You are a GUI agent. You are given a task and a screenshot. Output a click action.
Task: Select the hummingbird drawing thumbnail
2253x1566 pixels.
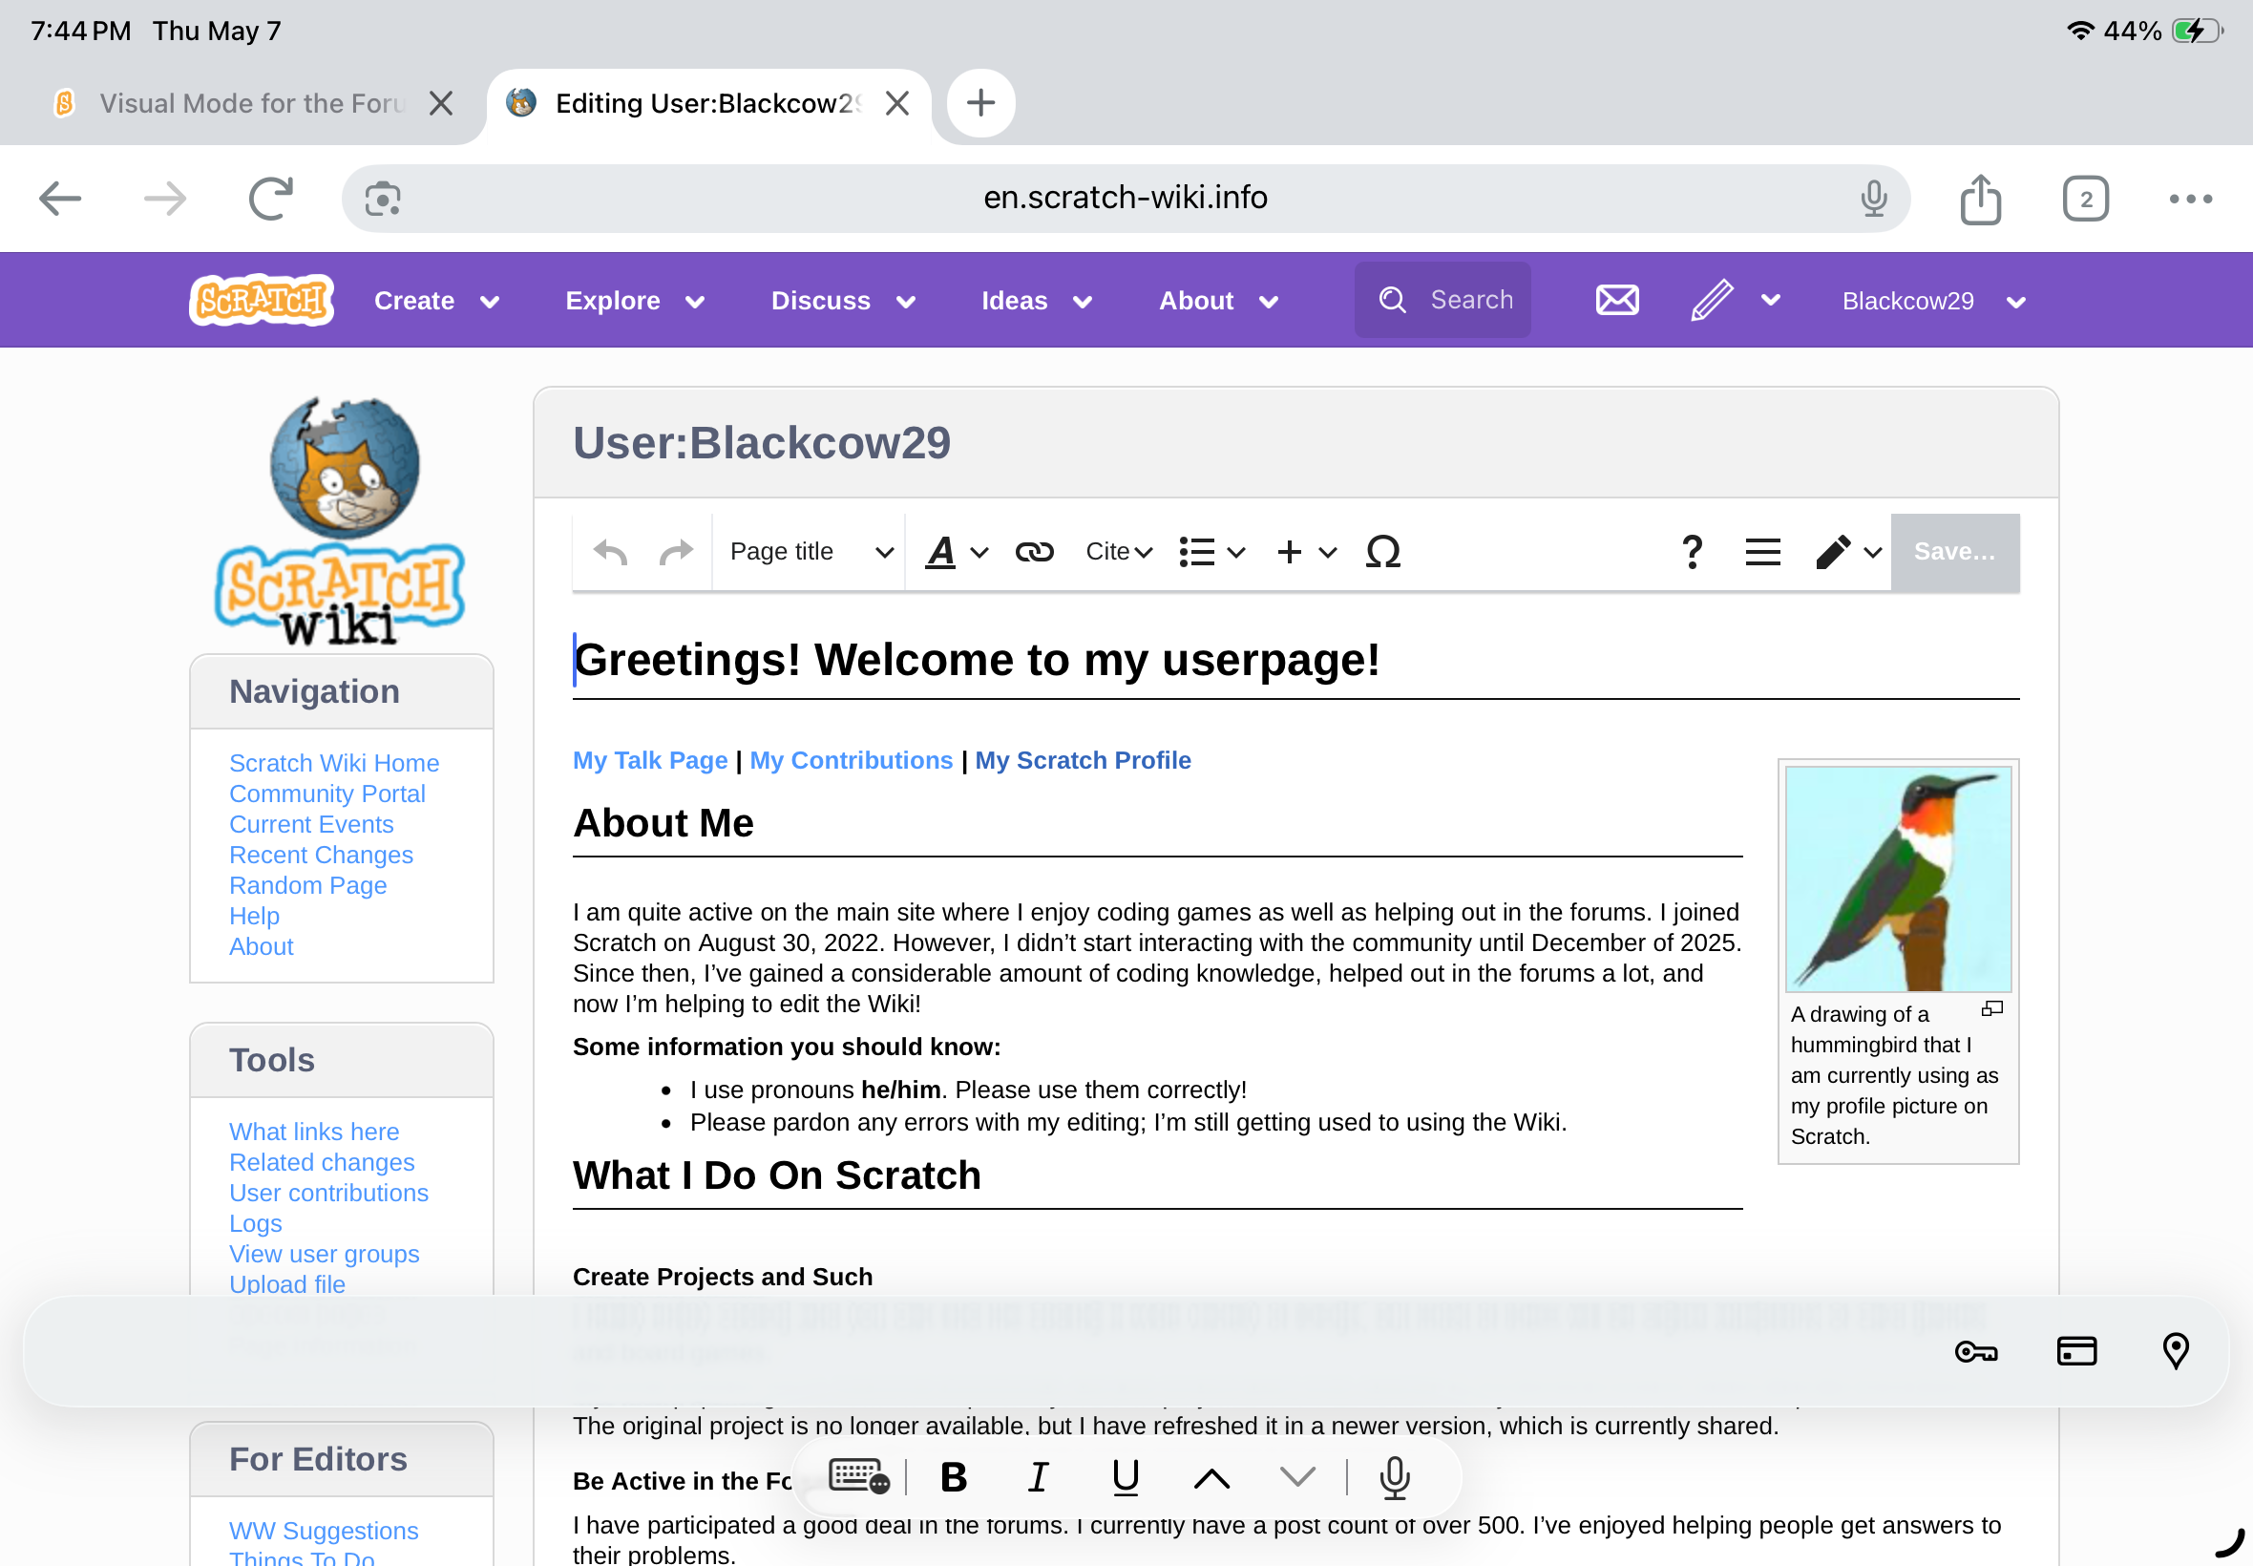click(x=1898, y=878)
